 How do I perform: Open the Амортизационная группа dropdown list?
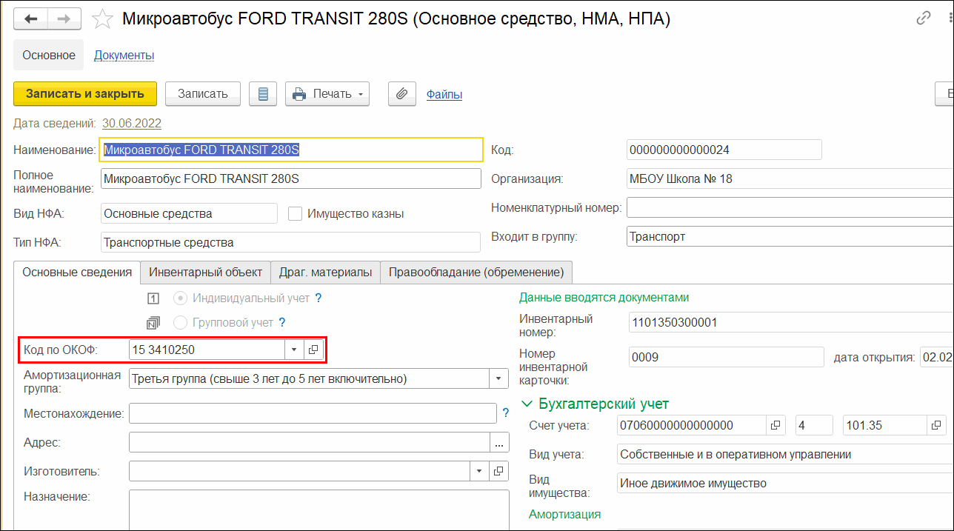pyautogui.click(x=498, y=379)
